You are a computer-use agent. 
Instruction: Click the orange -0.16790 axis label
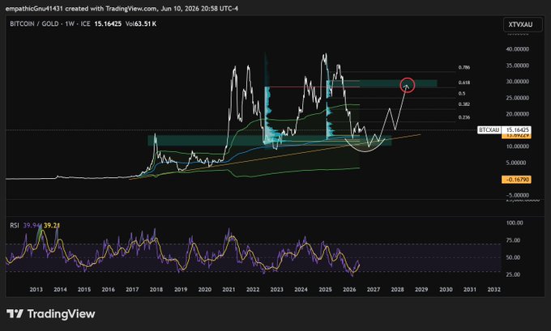[x=516, y=180]
